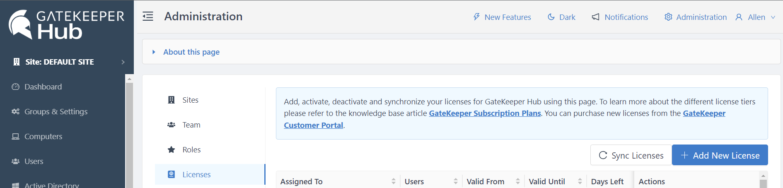Click the Add New License button
The width and height of the screenshot is (783, 188).
coord(720,155)
